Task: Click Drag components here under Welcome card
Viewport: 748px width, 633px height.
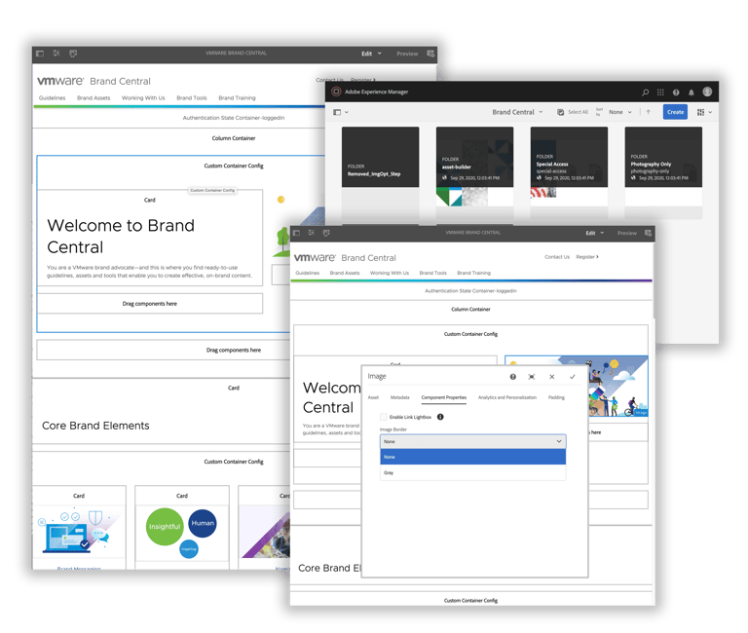Action: point(150,304)
